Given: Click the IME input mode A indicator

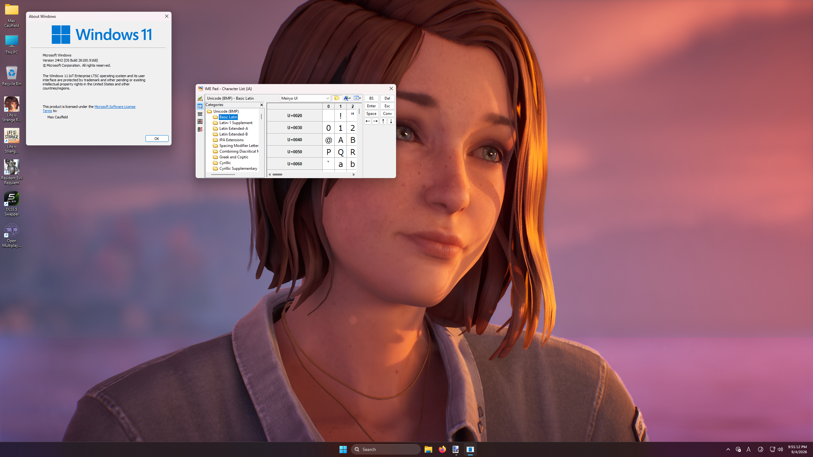Looking at the screenshot, I should tap(749, 449).
